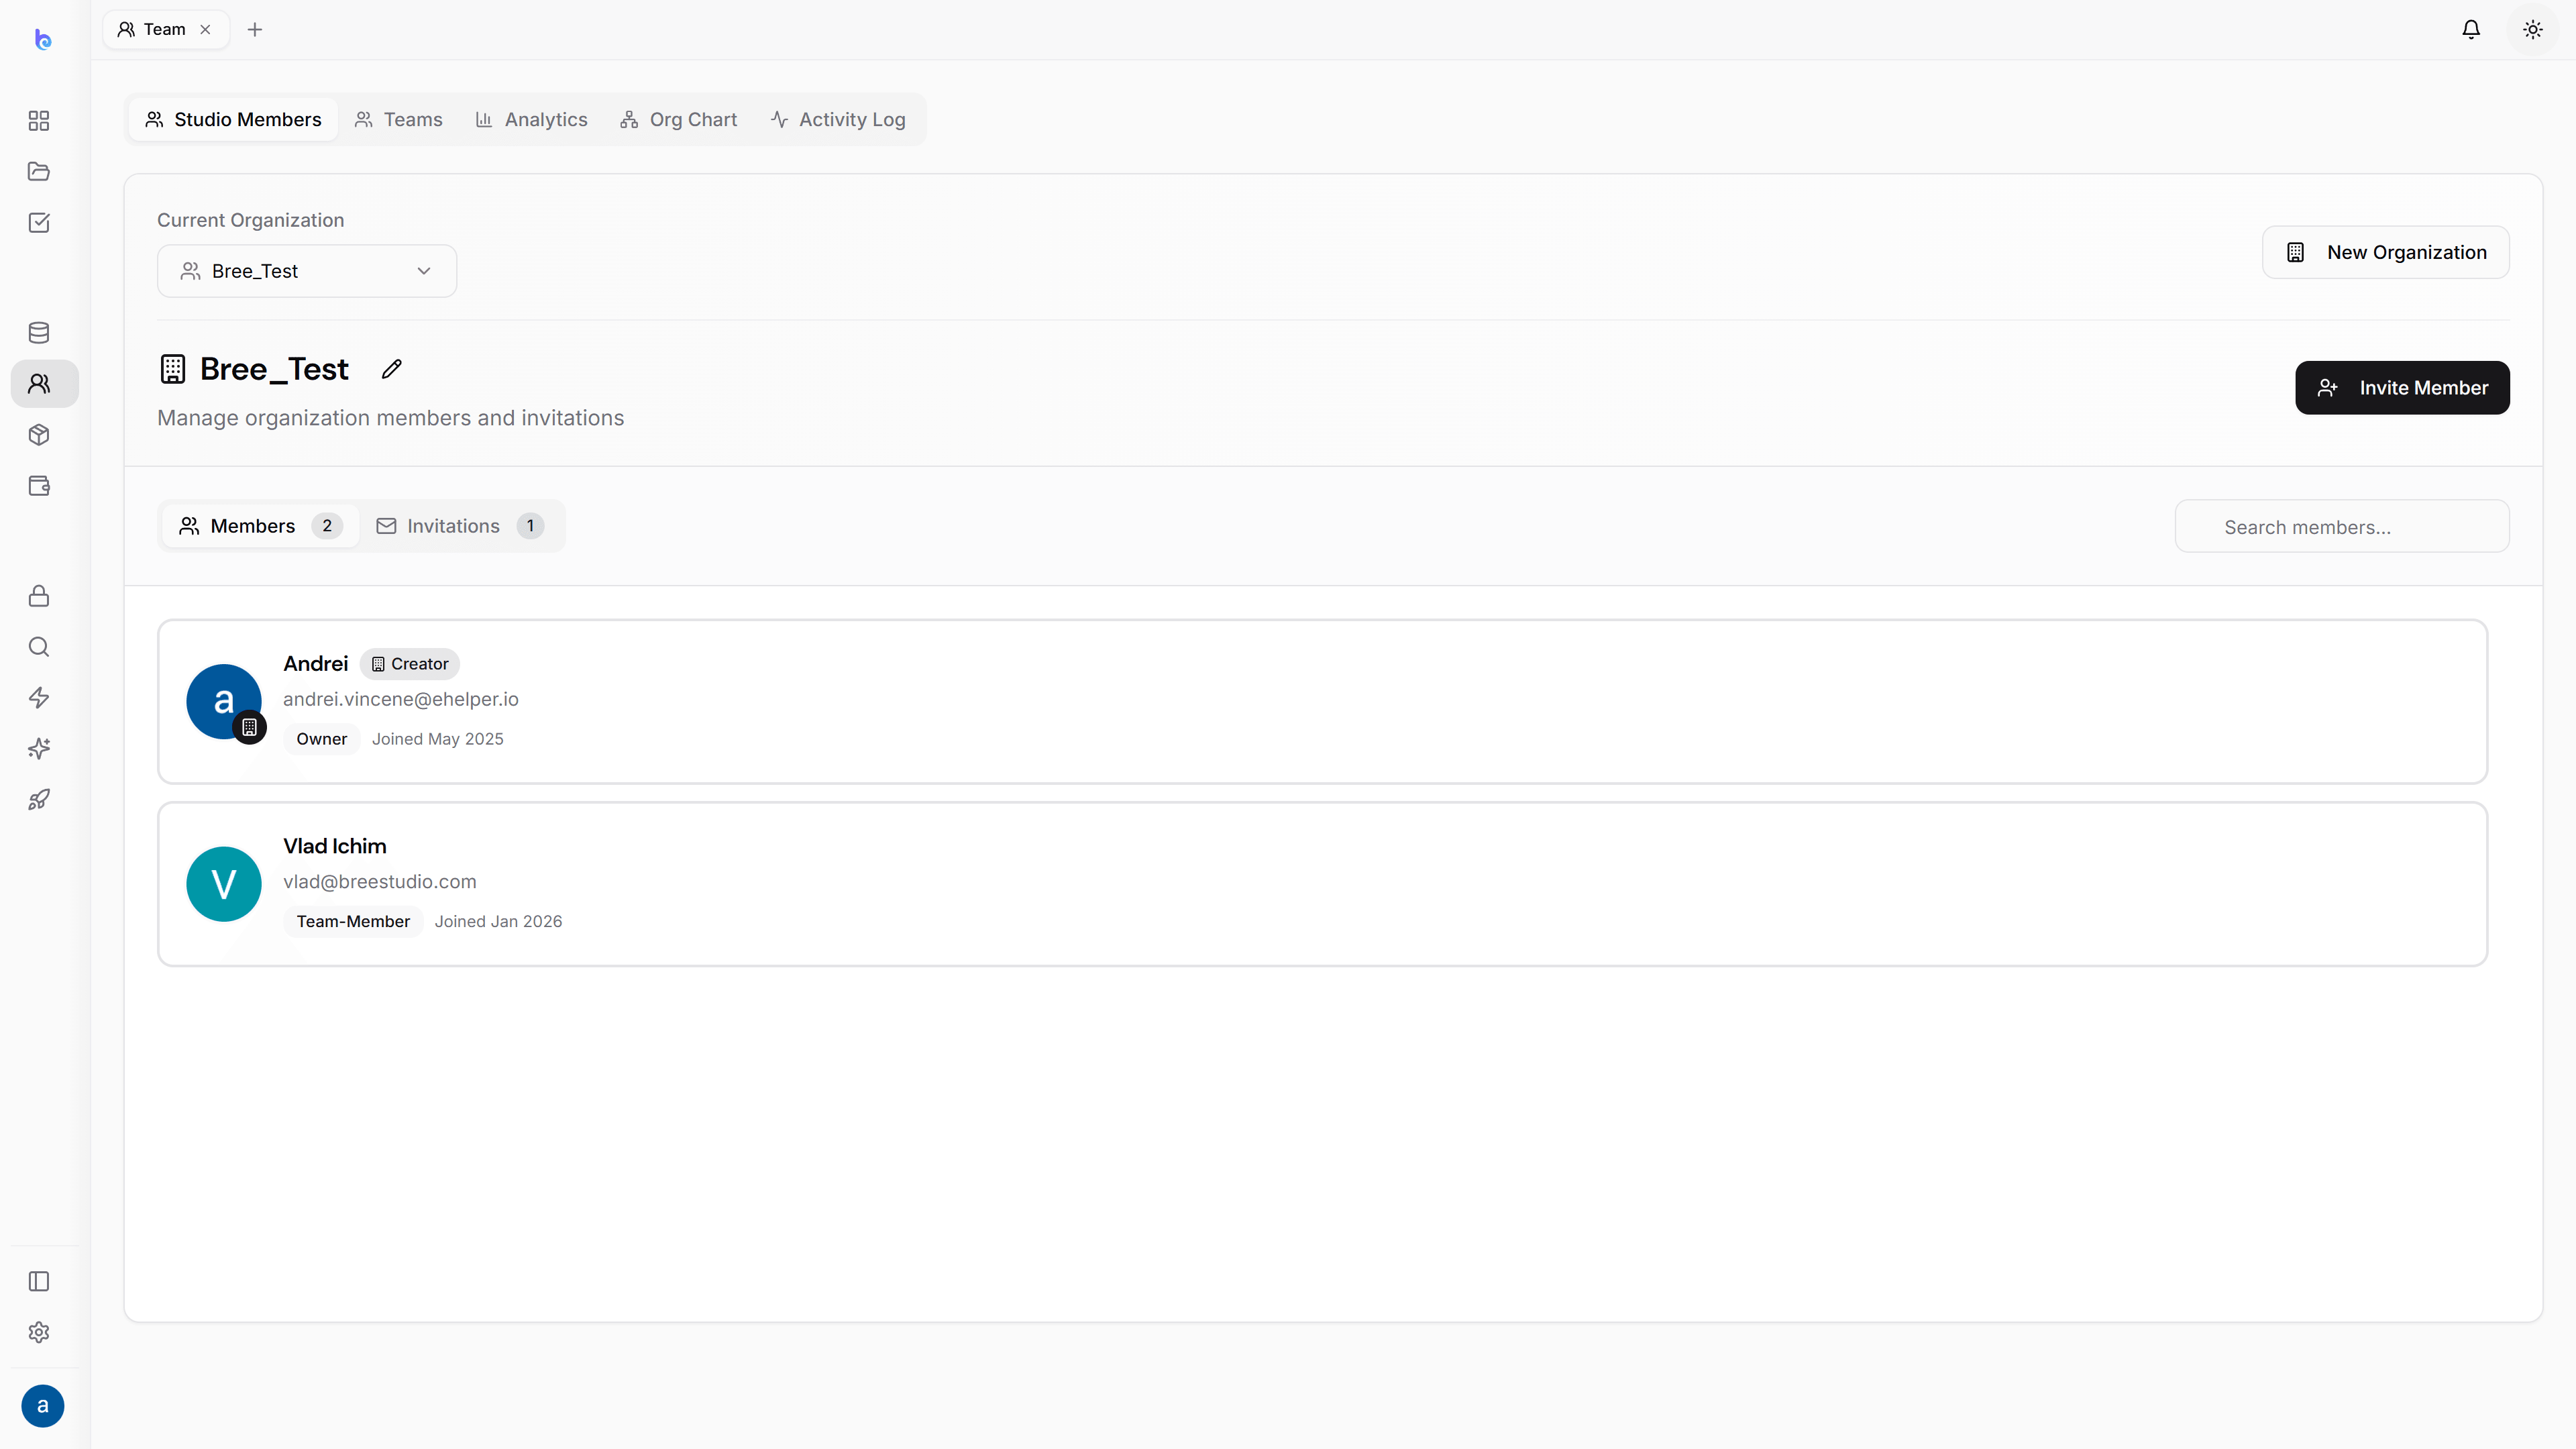
Task: Click the user avatar at sidebar bottom
Action: point(42,1406)
